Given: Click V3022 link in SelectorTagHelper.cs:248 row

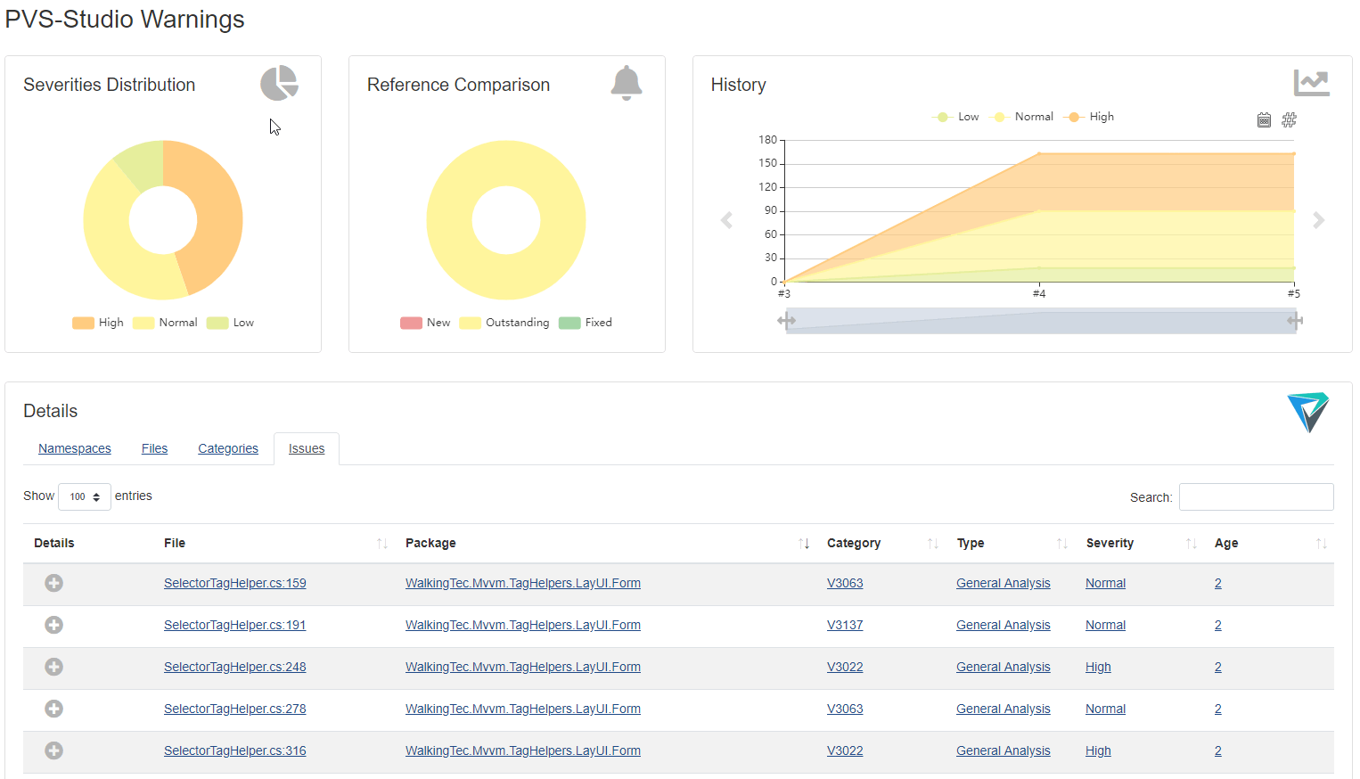Looking at the screenshot, I should (x=845, y=667).
